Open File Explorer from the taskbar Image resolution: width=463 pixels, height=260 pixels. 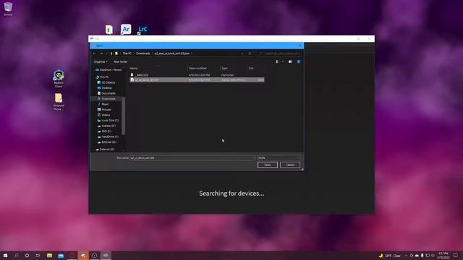click(x=49, y=255)
